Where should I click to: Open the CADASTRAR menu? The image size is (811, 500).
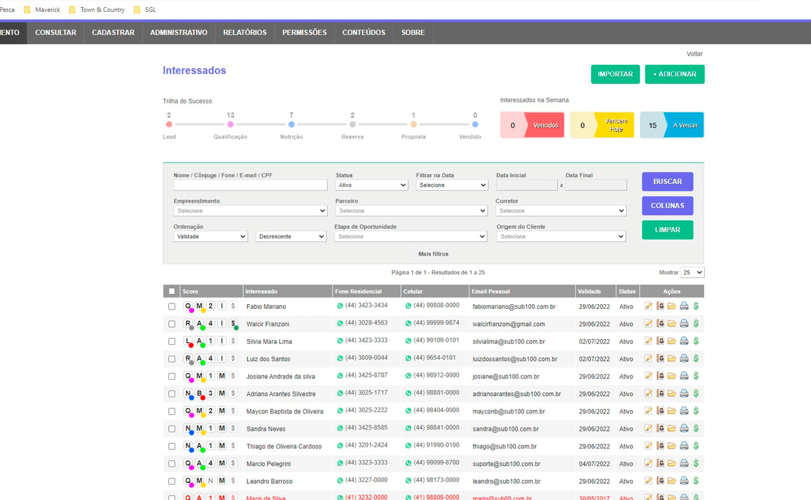(113, 32)
